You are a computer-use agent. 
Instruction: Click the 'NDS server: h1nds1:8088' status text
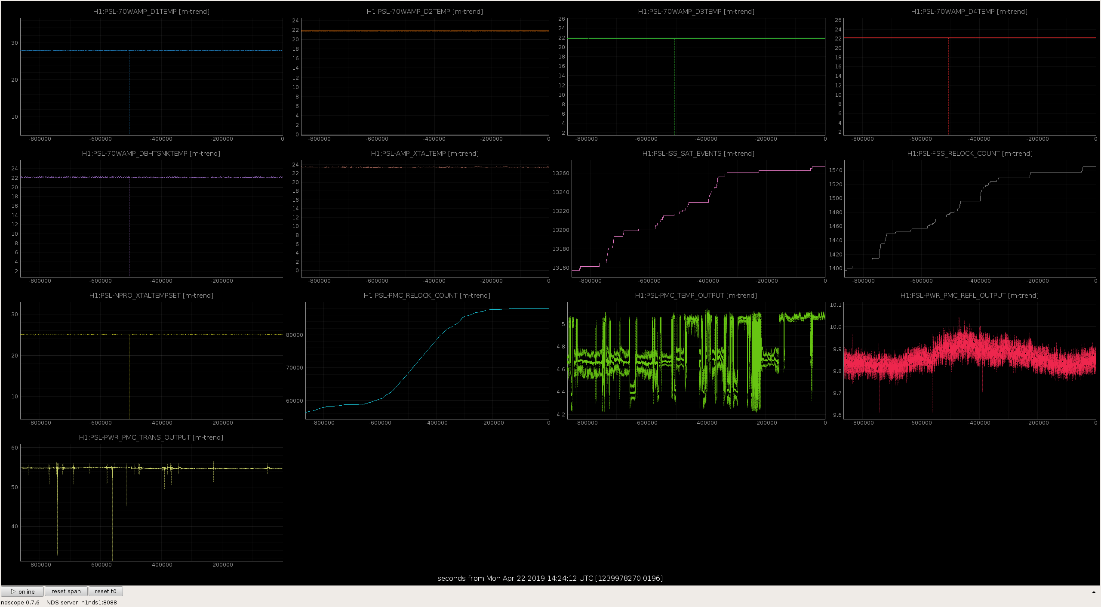(82, 602)
